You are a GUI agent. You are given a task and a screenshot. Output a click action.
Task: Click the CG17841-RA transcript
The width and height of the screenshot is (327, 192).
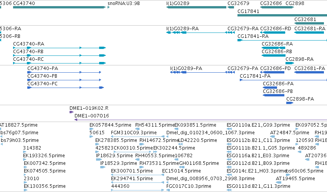pos(282,40)
